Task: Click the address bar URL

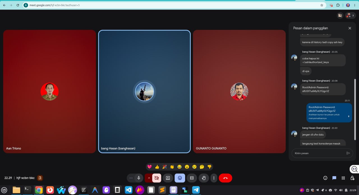Action: pyautogui.click(x=54, y=5)
